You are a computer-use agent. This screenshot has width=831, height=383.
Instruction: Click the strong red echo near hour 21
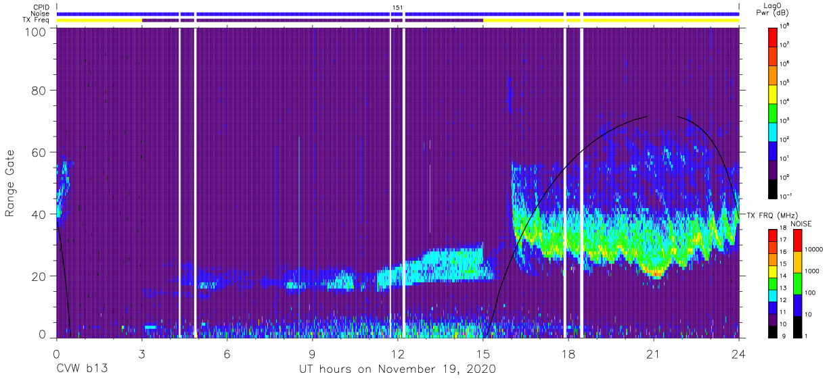(654, 274)
